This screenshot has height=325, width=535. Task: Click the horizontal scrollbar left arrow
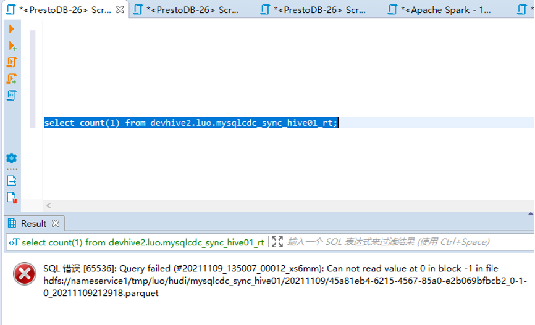[48, 205]
